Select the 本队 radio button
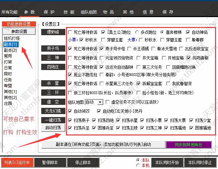The height and width of the screenshot is (169, 218). [x=138, y=160]
